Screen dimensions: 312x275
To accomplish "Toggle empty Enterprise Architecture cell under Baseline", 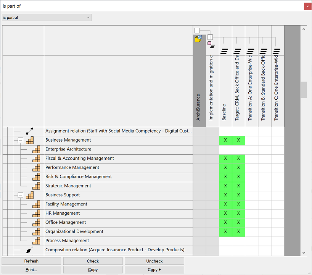I will point(225,149).
